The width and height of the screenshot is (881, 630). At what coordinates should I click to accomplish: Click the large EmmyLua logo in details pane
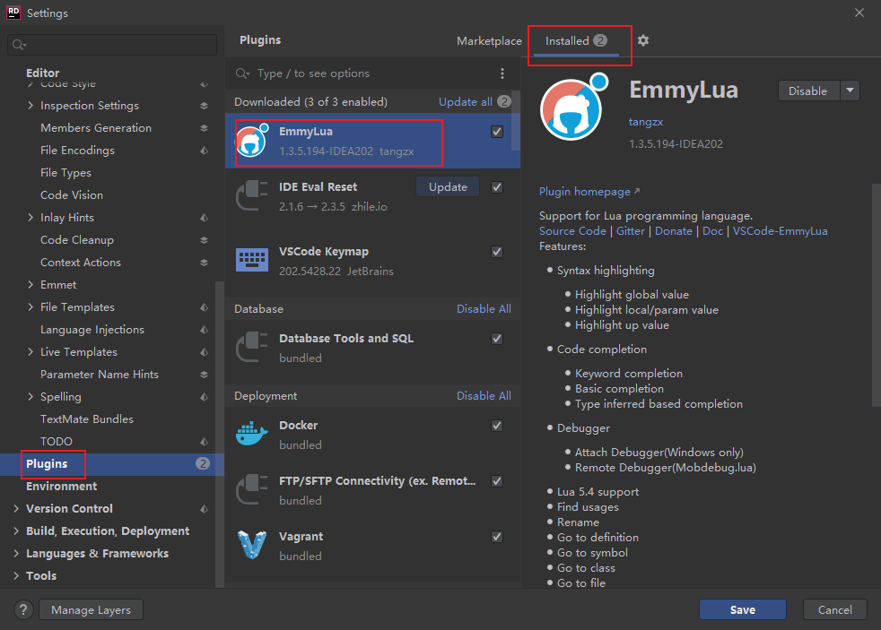[573, 108]
